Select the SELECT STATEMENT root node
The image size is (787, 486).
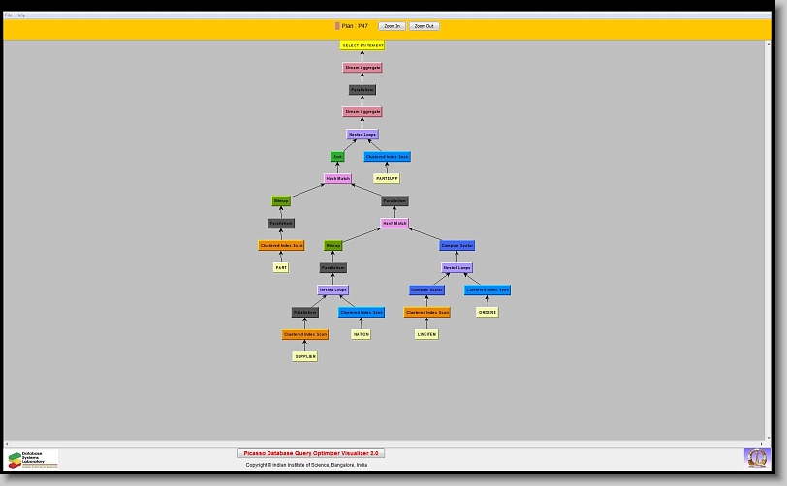point(362,46)
